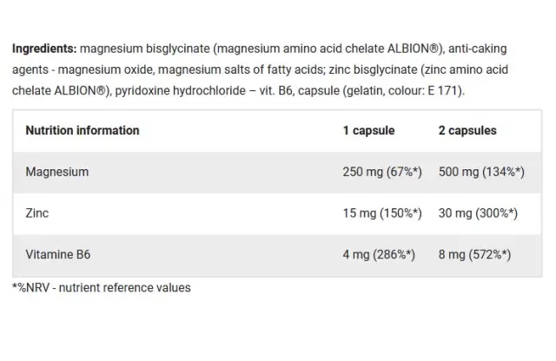Click the NRV nutrient reference values footnote
The image size is (556, 361).
[x=102, y=287]
